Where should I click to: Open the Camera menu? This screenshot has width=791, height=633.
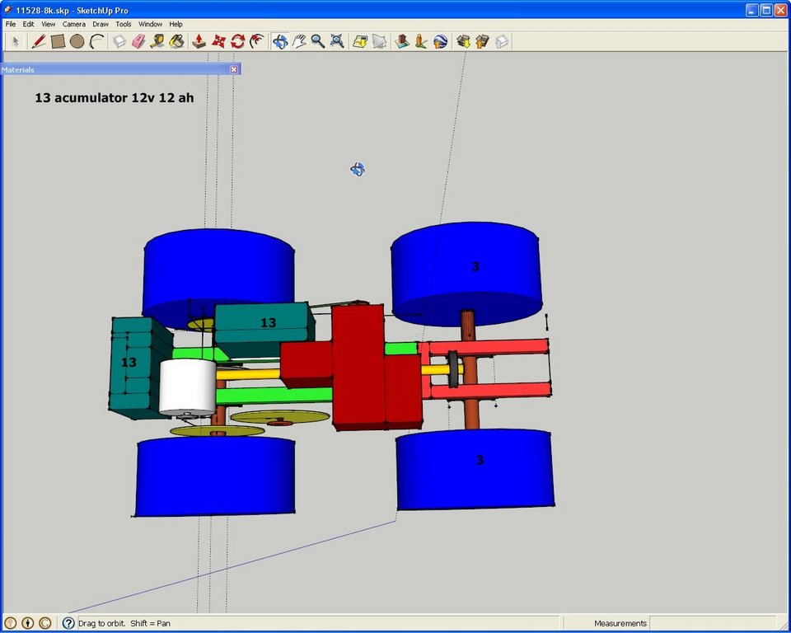click(73, 24)
